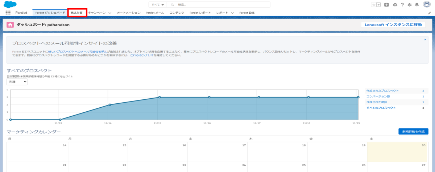This screenshot has width=435, height=172.
Task: Click the 11/14 chart data point
Action: pos(109,105)
